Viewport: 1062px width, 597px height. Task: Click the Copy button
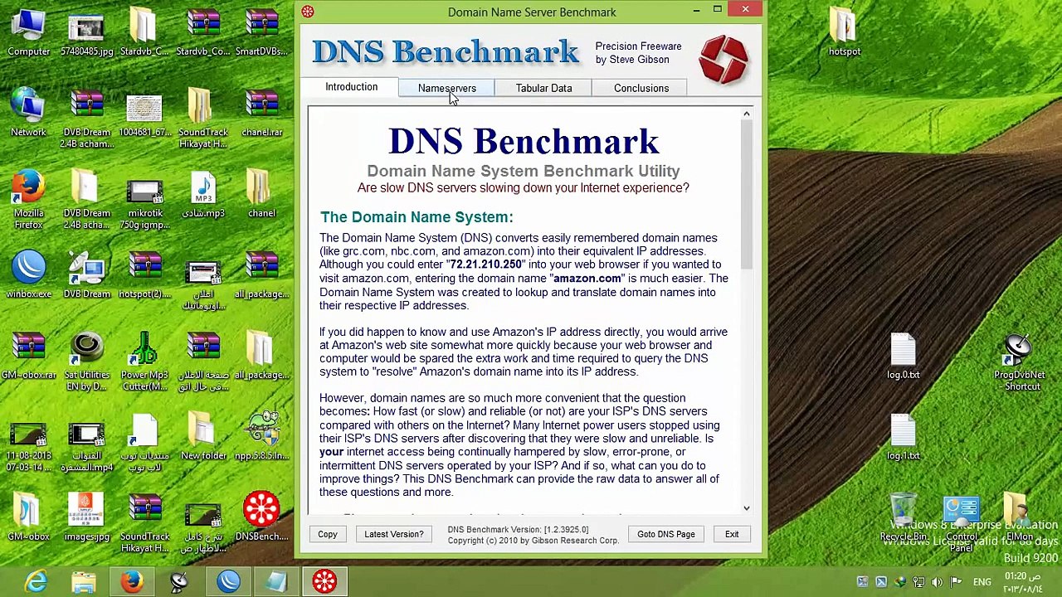pyautogui.click(x=328, y=534)
